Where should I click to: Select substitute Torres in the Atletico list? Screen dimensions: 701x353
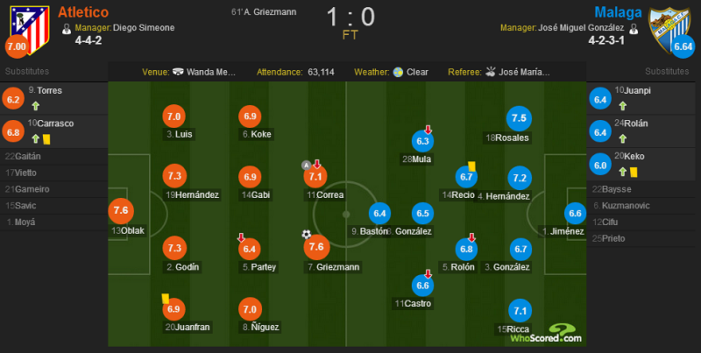pos(54,98)
